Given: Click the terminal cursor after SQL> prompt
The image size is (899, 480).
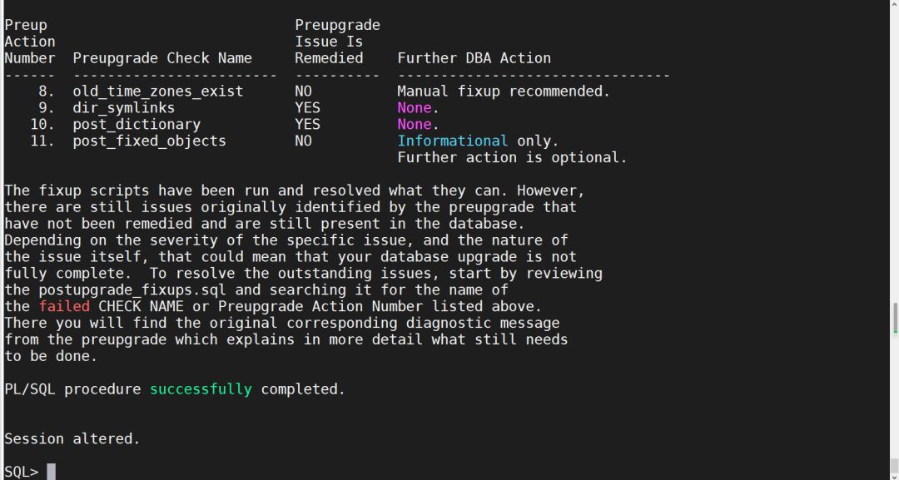Looking at the screenshot, I should (51, 472).
